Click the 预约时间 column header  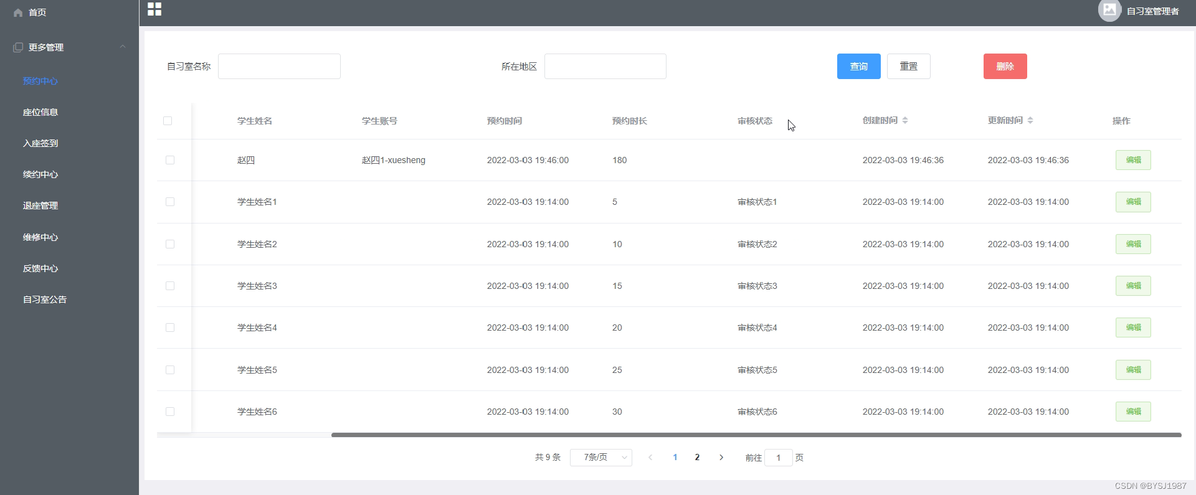[x=505, y=121]
